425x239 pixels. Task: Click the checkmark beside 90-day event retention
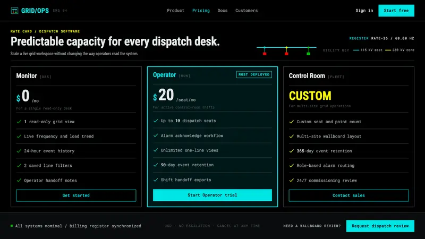[x=156, y=165]
